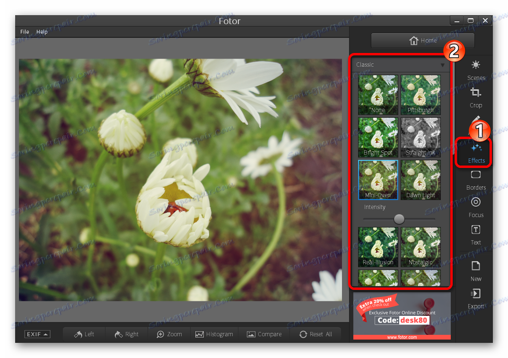Apply the Nostalgic effect
The height and width of the screenshot is (358, 508).
click(x=420, y=247)
